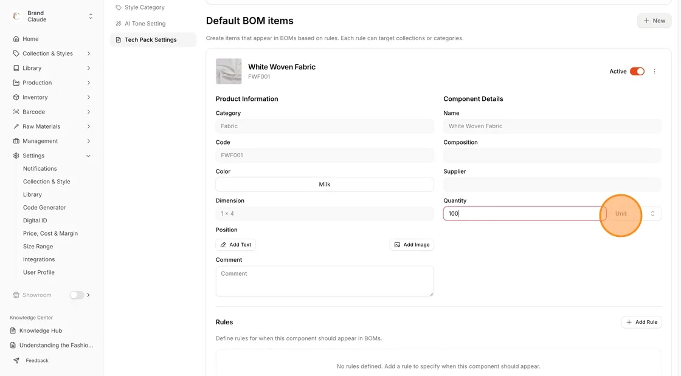The height and width of the screenshot is (376, 681).
Task: Open Integrations settings
Action: (39, 259)
